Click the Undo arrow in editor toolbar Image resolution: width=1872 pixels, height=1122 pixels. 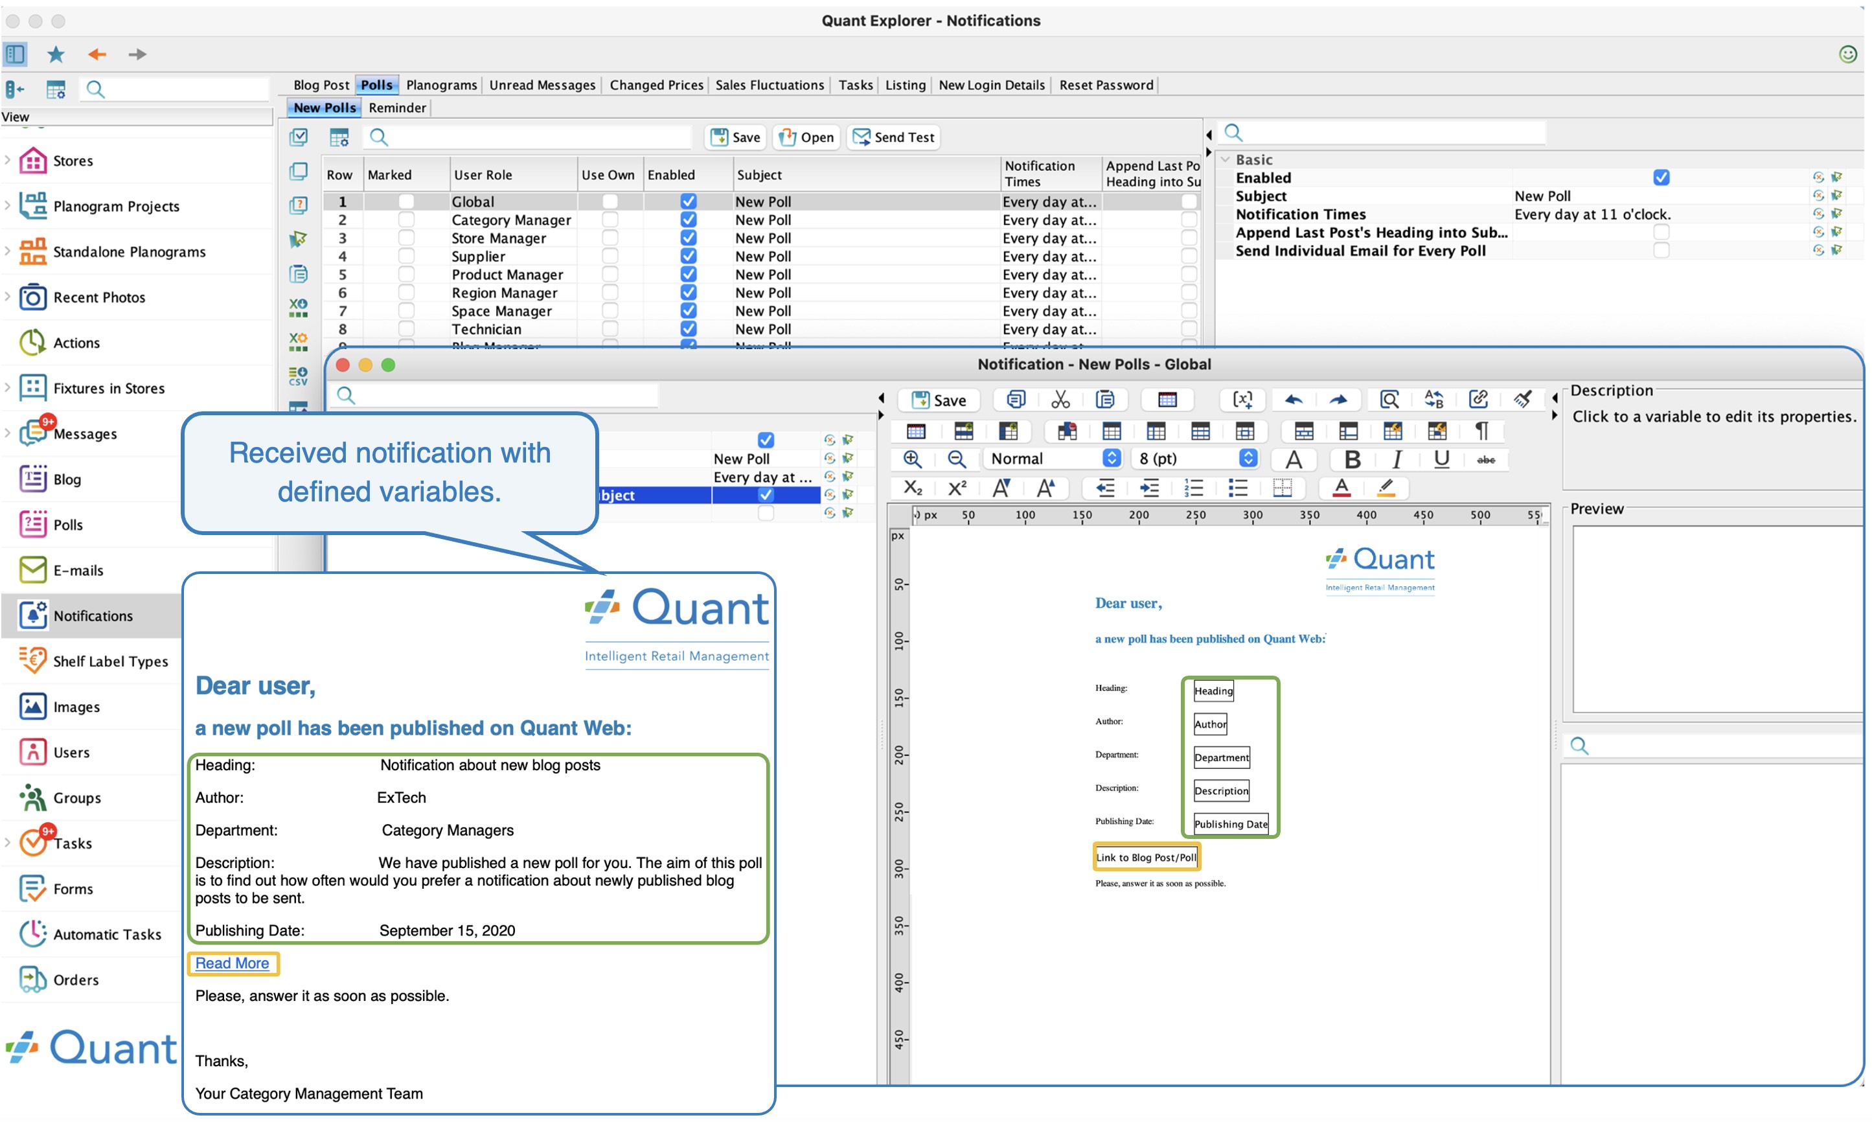click(x=1293, y=399)
